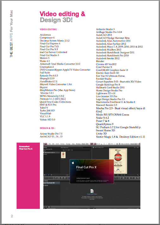160x225 pixels.
Task: Click the page number 2 footer
Action: [x=12, y=216]
